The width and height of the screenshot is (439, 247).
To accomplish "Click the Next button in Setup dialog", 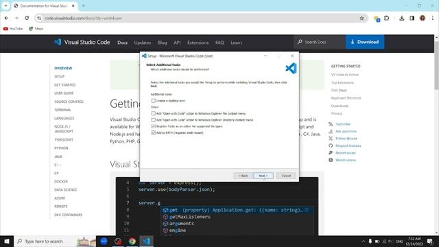I will 263,176.
